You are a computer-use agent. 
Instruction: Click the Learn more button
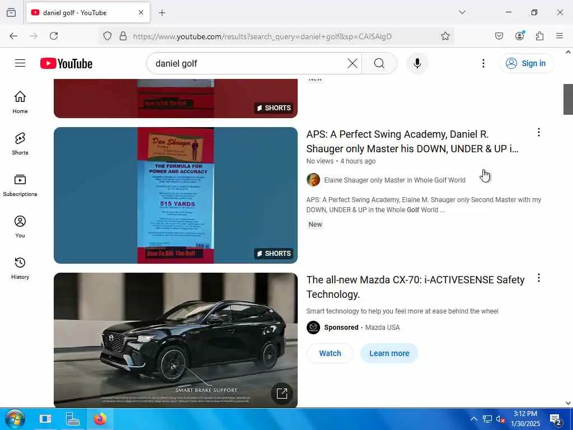point(389,353)
